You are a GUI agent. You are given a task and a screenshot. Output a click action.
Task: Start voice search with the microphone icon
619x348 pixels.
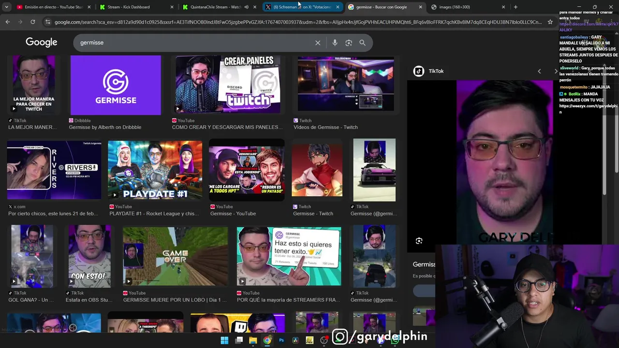pyautogui.click(x=335, y=43)
